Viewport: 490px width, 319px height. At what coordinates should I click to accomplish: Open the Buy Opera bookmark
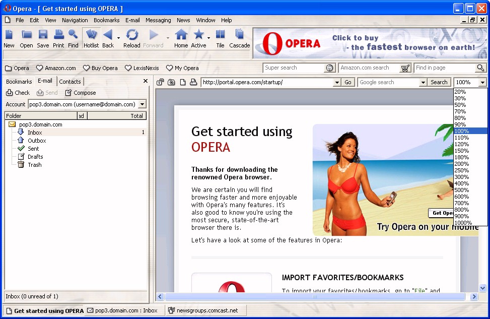(x=100, y=68)
